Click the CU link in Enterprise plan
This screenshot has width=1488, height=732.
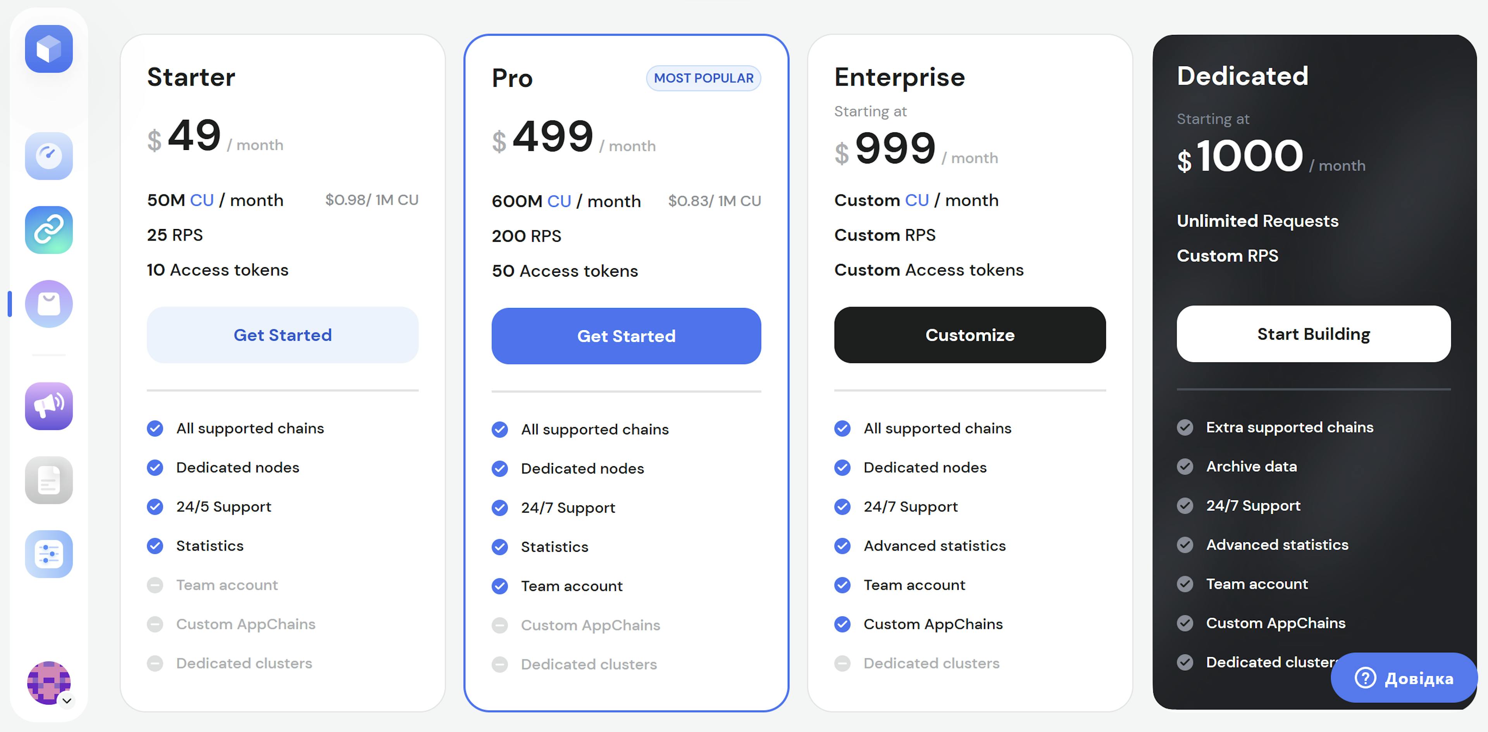coord(917,200)
